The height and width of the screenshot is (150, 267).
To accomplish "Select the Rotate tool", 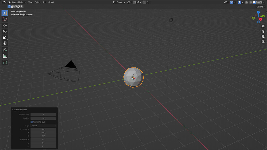I will [x=4, y=31].
